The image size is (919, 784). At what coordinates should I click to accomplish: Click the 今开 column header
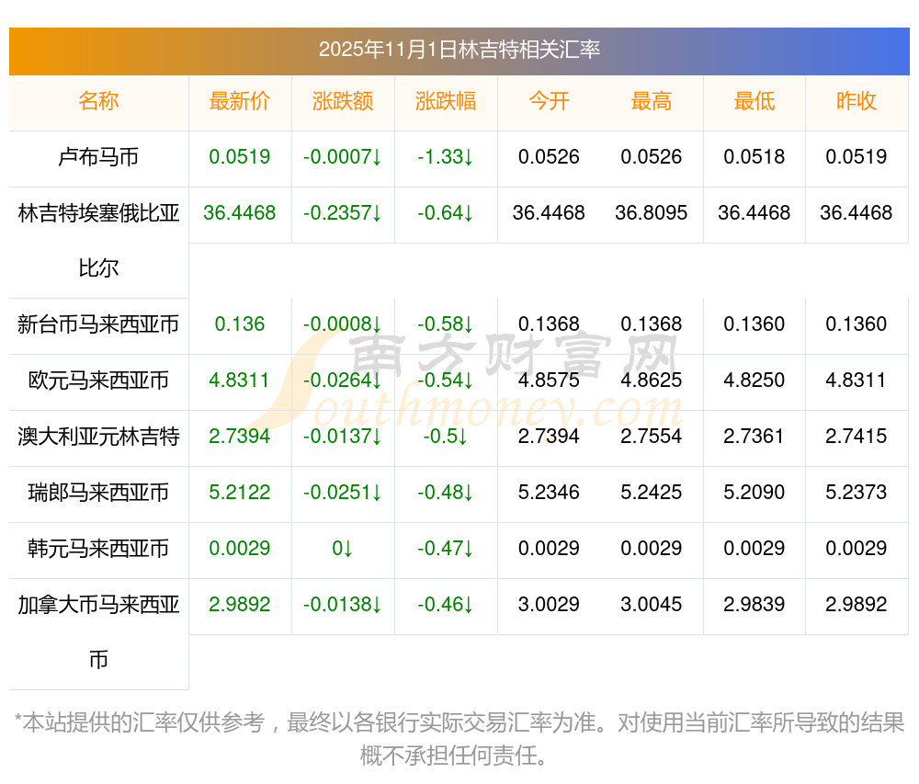[x=549, y=101]
